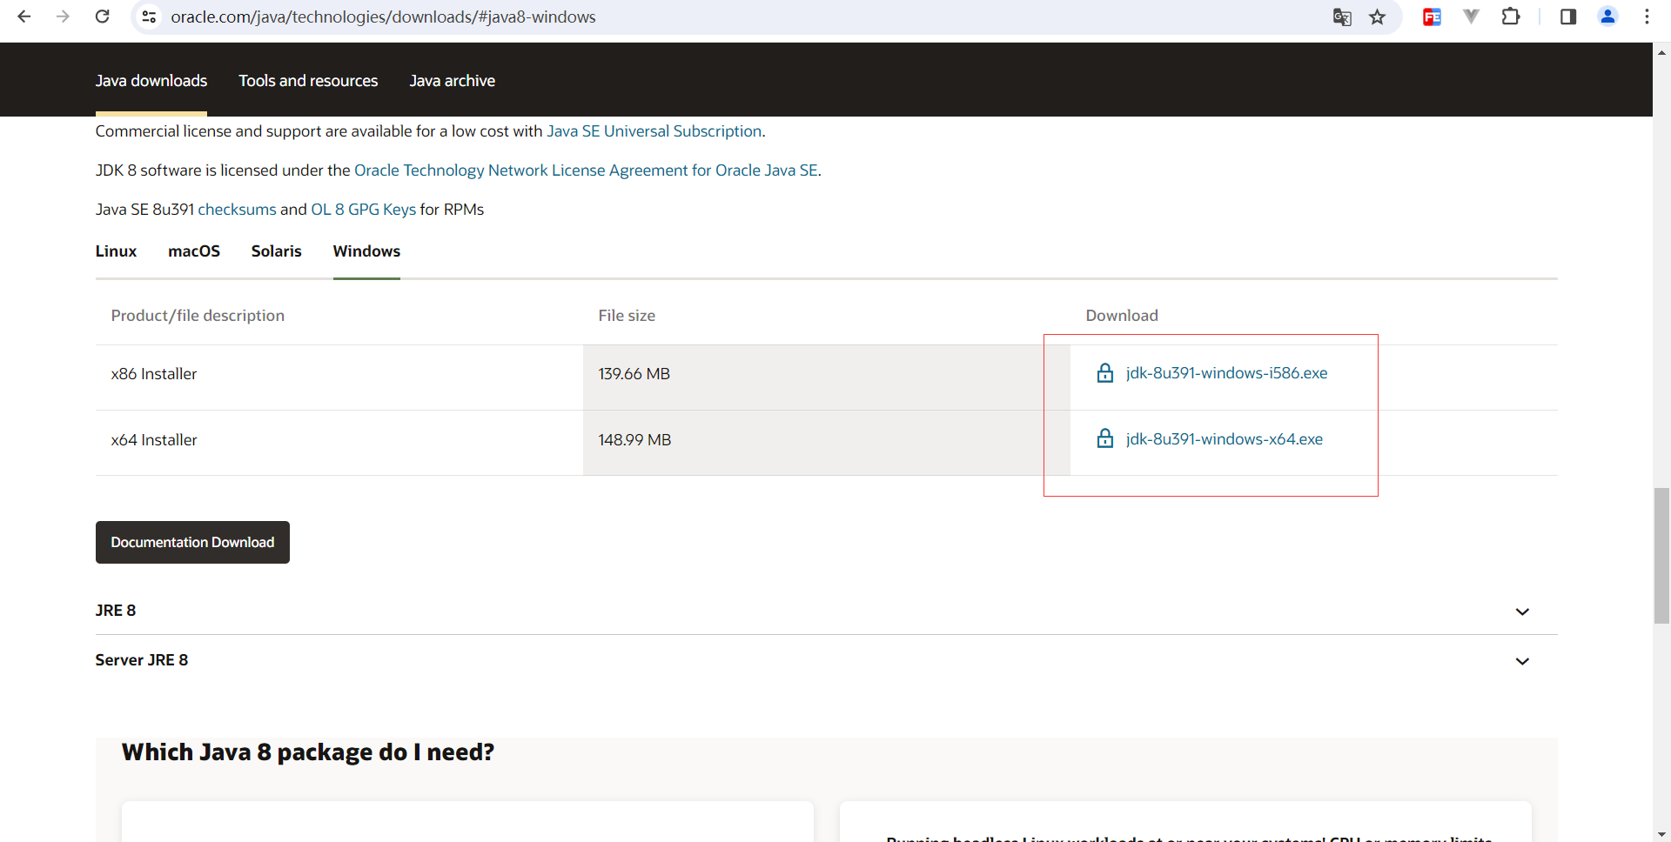Reload the page with the refresh icon
Image resolution: width=1671 pixels, height=842 pixels.
[102, 17]
